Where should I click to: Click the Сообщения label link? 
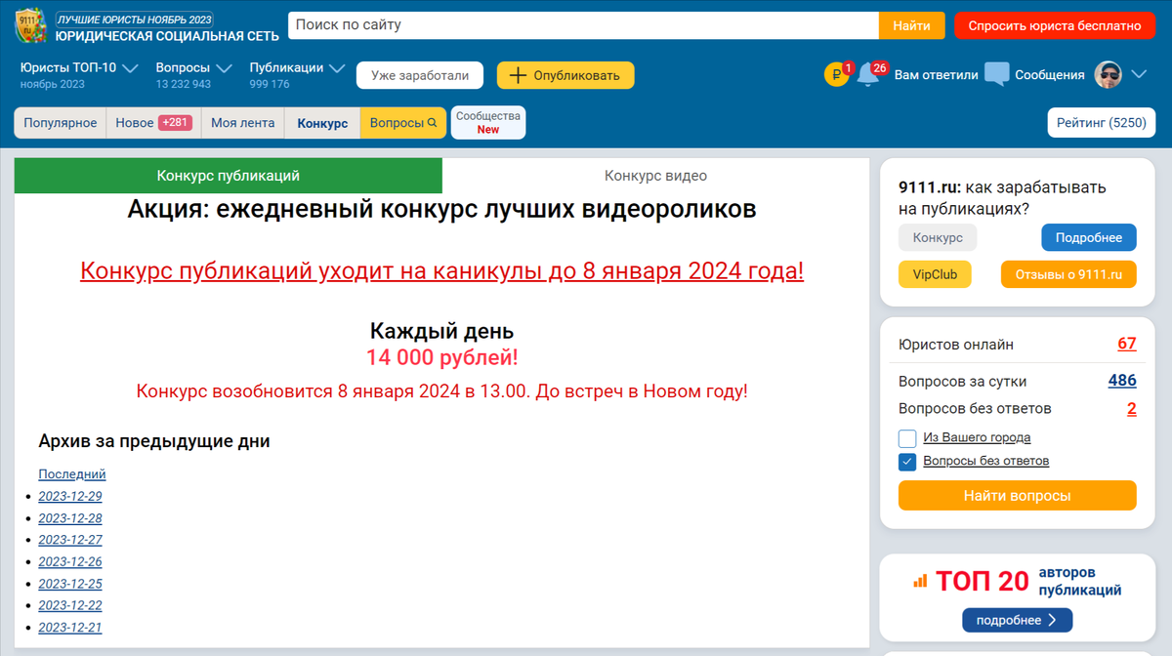[x=1049, y=75]
